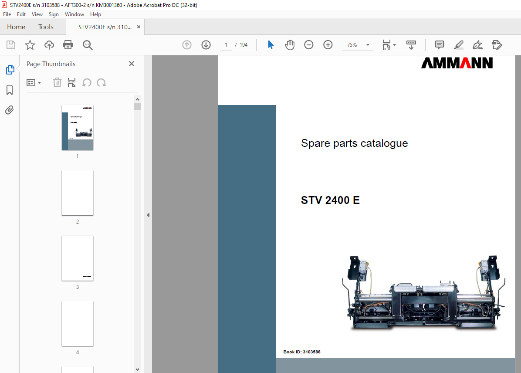Open the Sign menu
The width and height of the screenshot is (521, 373).
(54, 14)
